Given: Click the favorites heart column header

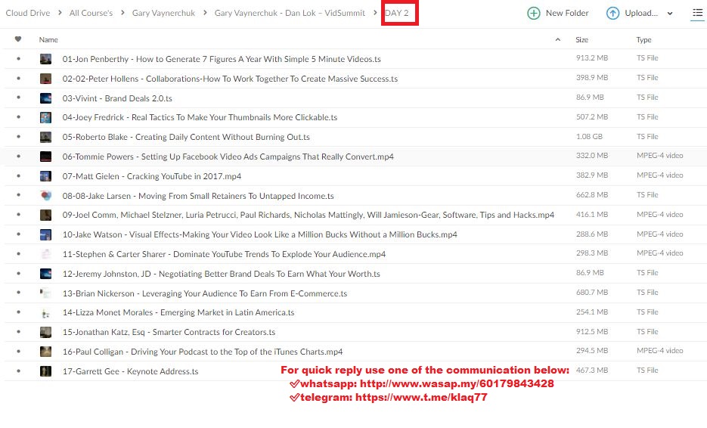Looking at the screenshot, I should coord(18,39).
